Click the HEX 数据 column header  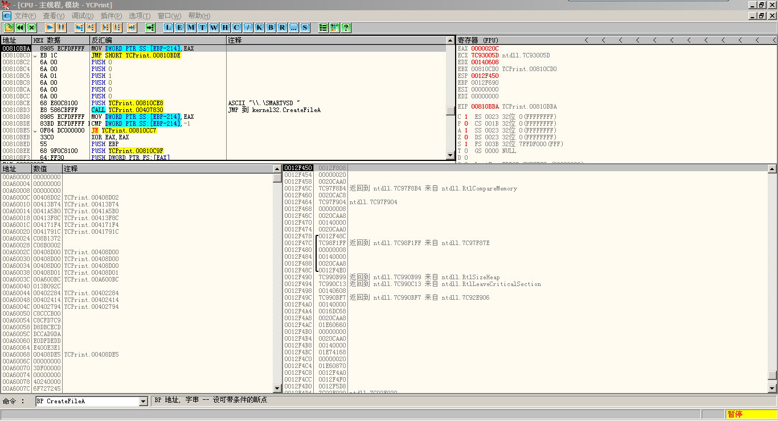pos(61,40)
